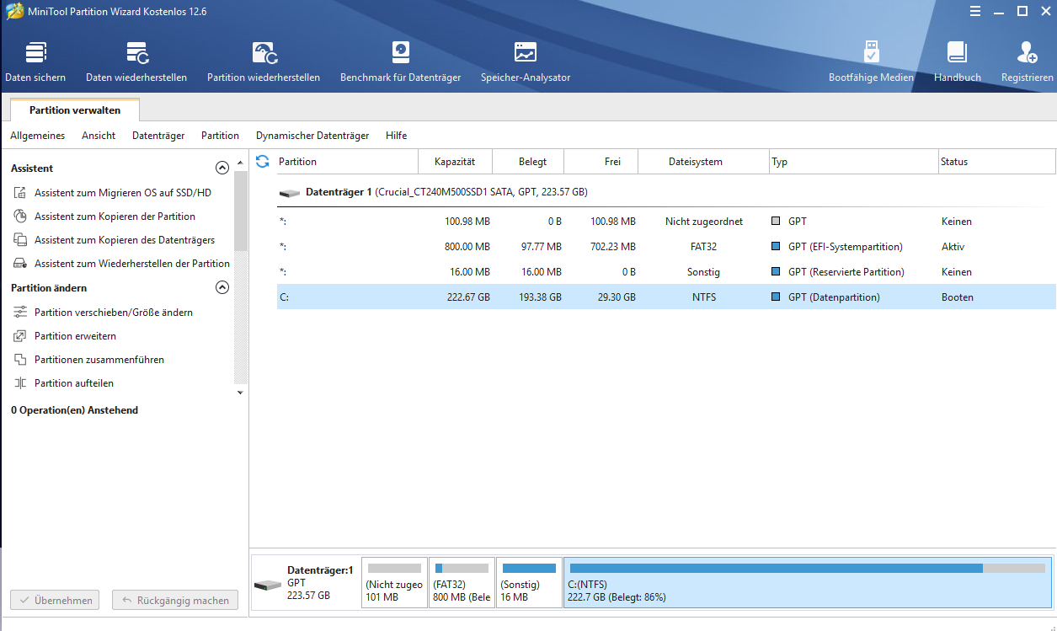Sort by the Status column header
1057x631 pixels.
pyautogui.click(x=996, y=162)
